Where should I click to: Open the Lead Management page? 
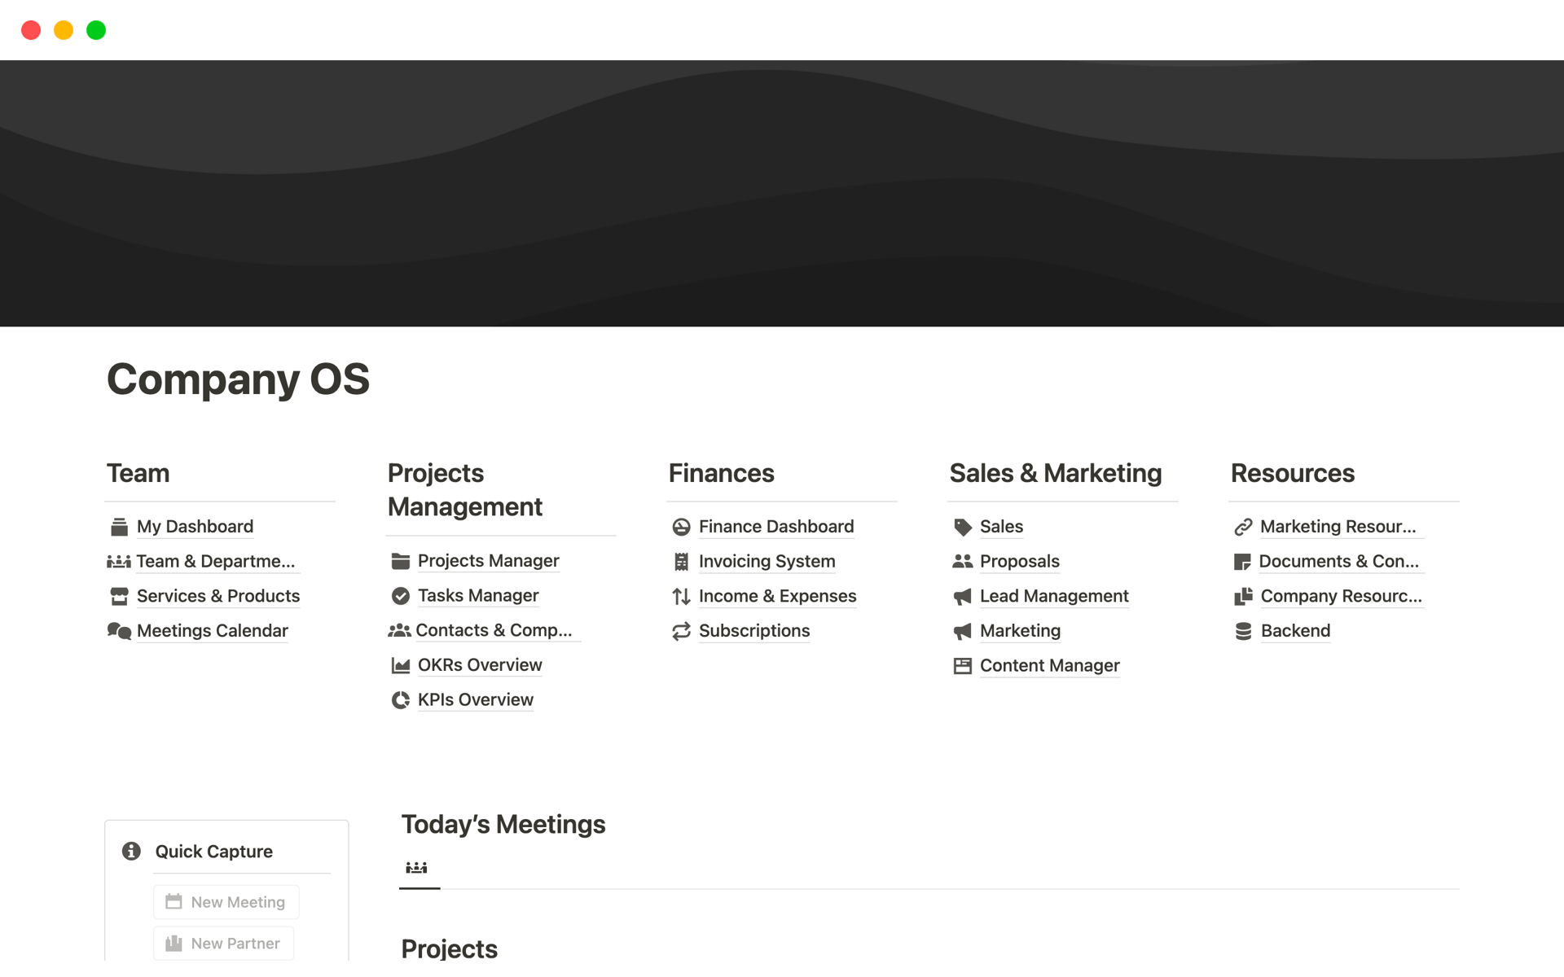pos(1053,596)
